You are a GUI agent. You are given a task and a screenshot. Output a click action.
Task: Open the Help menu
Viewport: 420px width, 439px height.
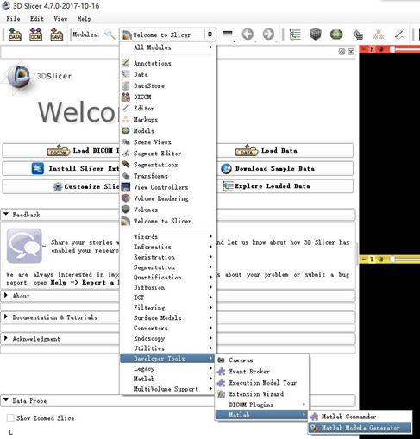(85, 19)
